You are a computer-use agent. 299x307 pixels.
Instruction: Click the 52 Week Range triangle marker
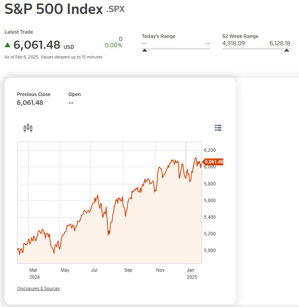(287, 50)
